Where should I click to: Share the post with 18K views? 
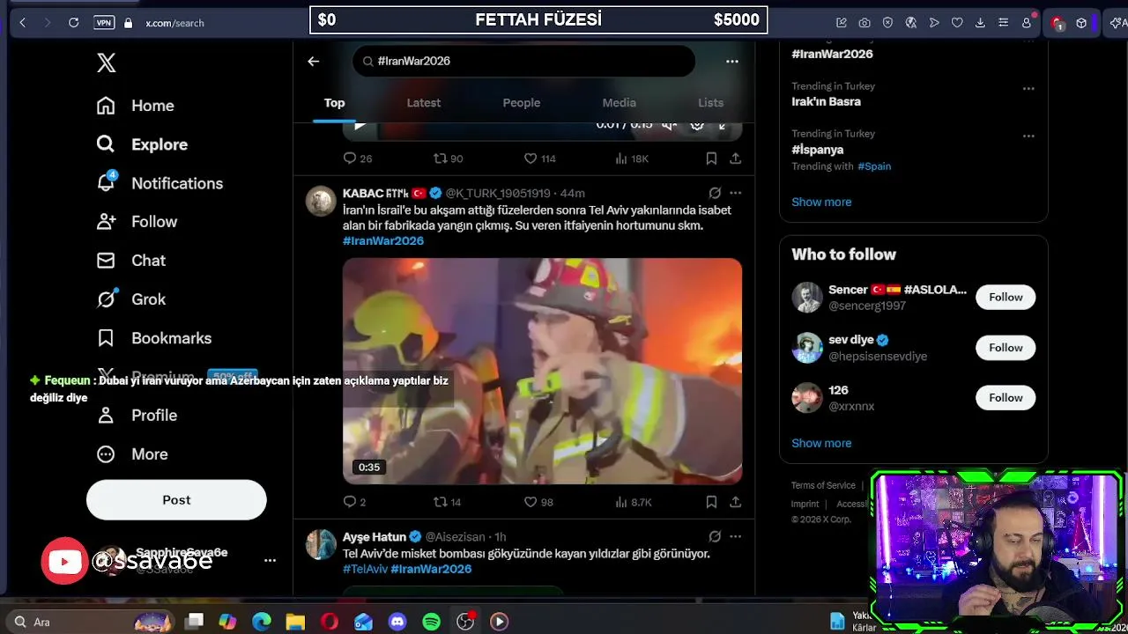(735, 158)
